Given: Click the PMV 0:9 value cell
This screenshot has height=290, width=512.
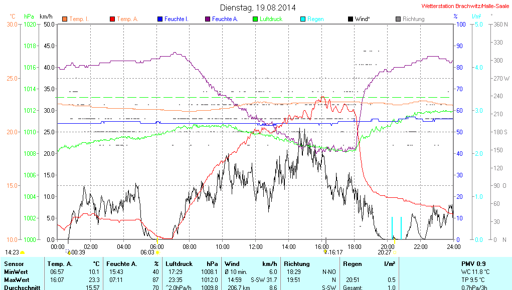Looking at the screenshot, I should click(x=473, y=263).
